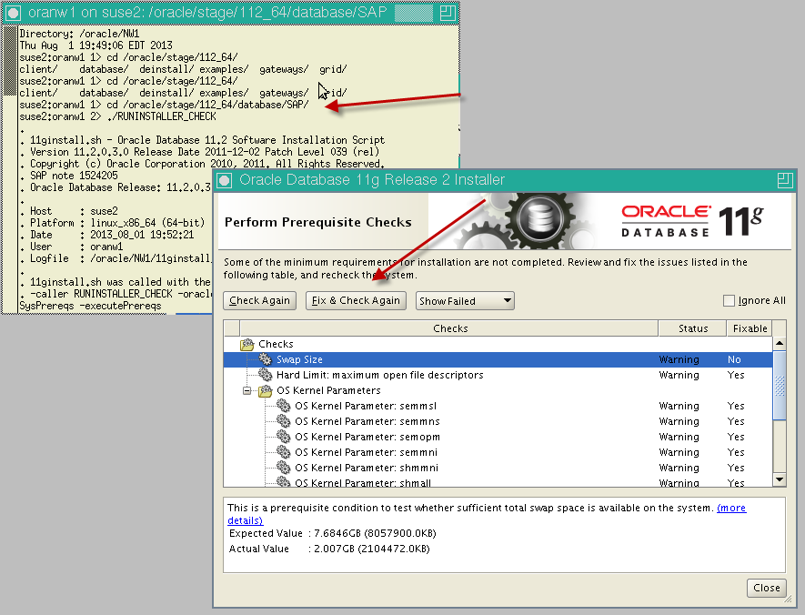Click the terminal window maximize icon
This screenshot has height=615, width=805.
(447, 13)
